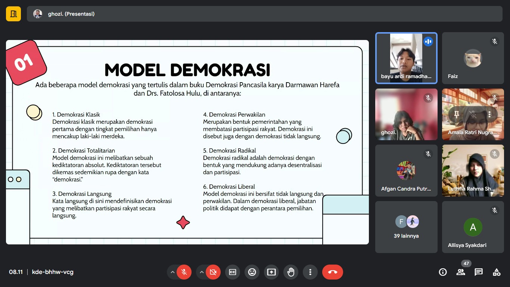Turn on your camera
The image size is (510, 287).
(213, 272)
